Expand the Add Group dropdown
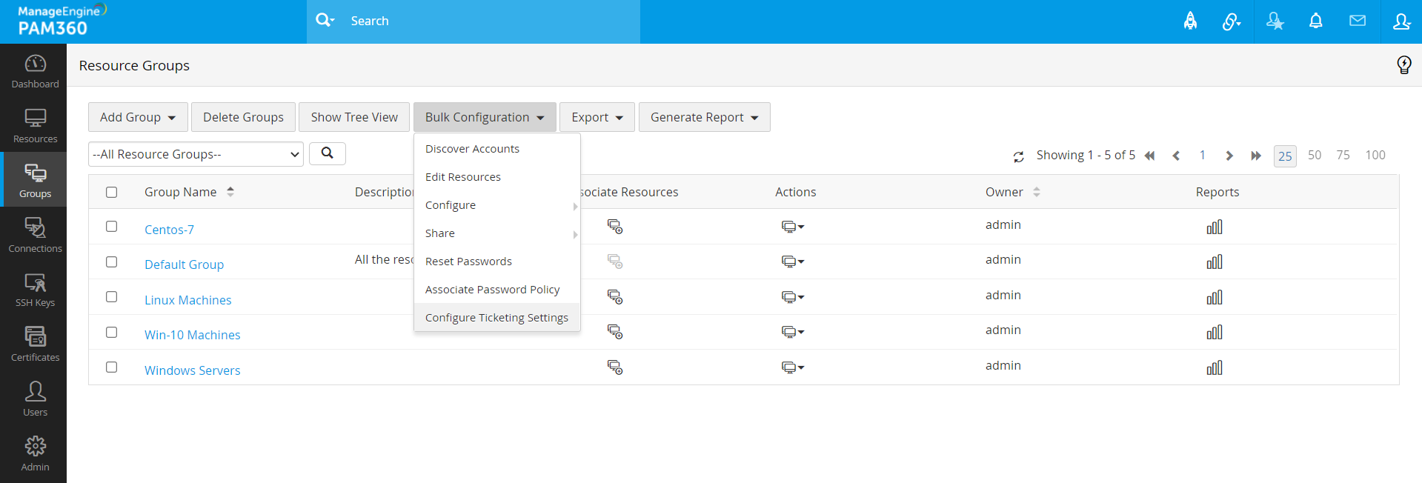The width and height of the screenshot is (1422, 483). click(x=138, y=117)
